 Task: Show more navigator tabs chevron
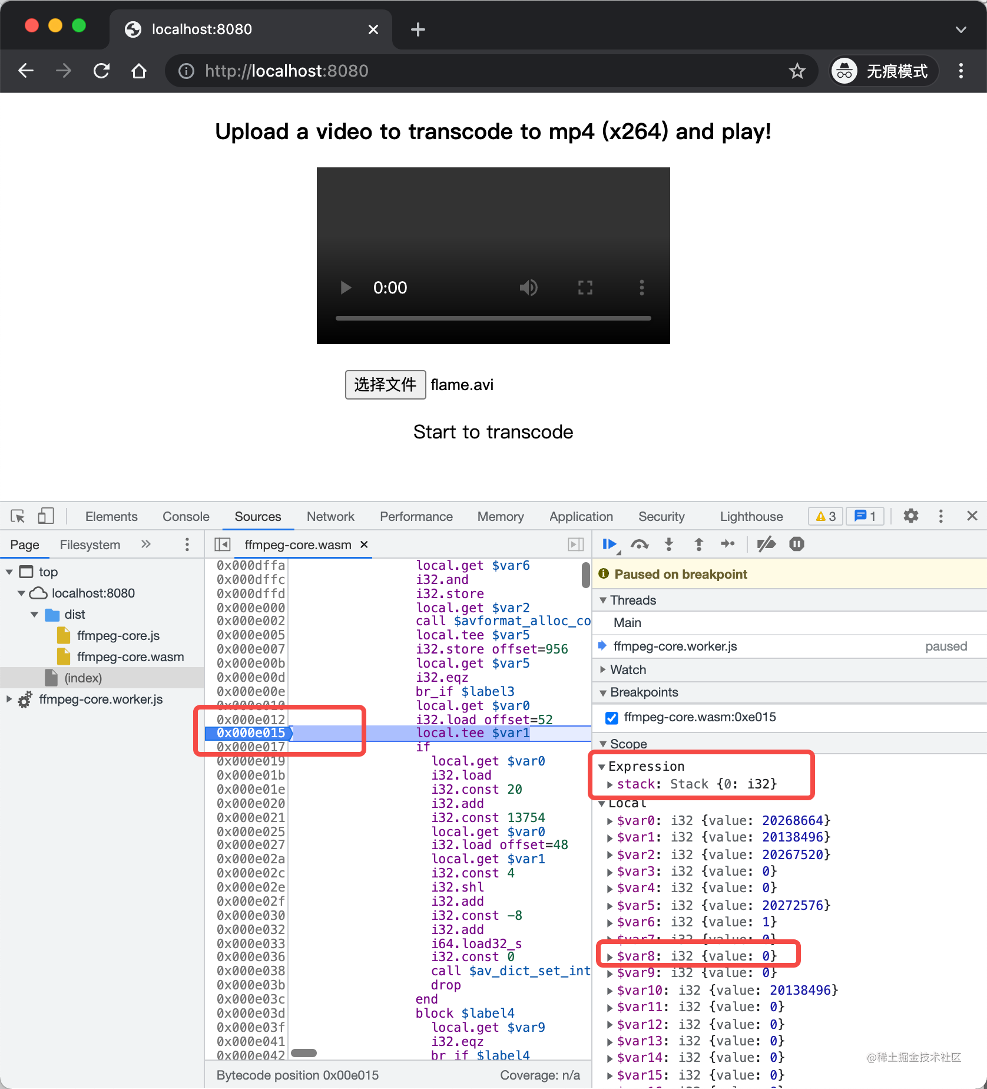tap(146, 544)
